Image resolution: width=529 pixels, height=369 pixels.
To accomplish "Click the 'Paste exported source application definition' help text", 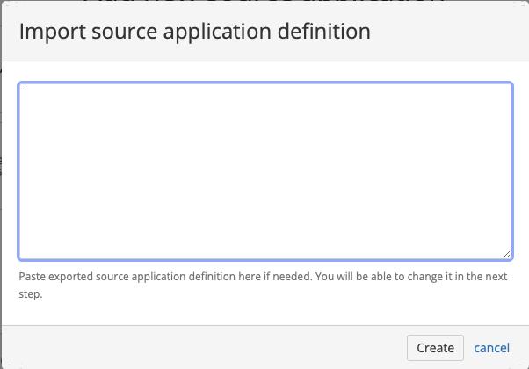I will click(132, 275).
